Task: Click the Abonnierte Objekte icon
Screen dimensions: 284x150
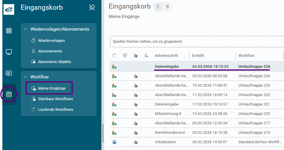Action: pyautogui.click(x=33, y=62)
